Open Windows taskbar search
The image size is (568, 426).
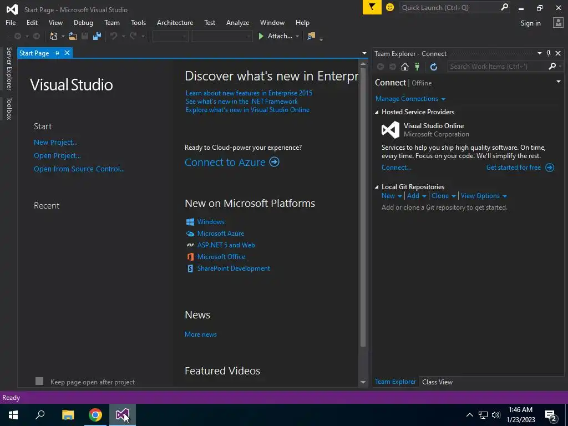click(x=40, y=415)
